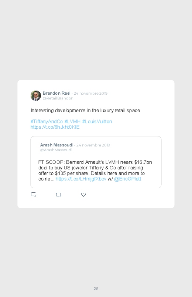Viewport: 192px width, 297px height.
Task: Follow the https://t.co/LHmjgfXbcv link
Action: 81,179
